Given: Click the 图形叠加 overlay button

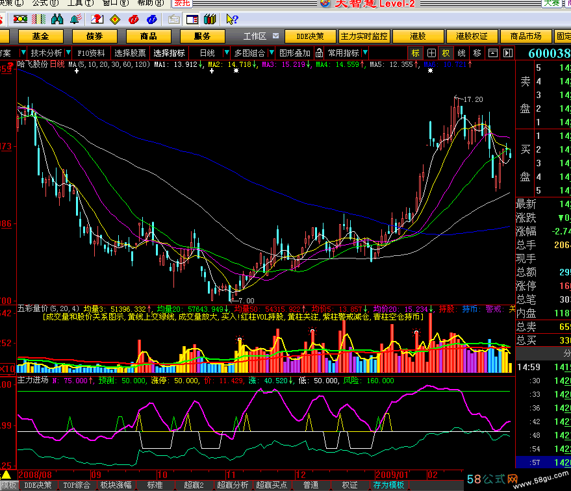Looking at the screenshot, I should 295,53.
